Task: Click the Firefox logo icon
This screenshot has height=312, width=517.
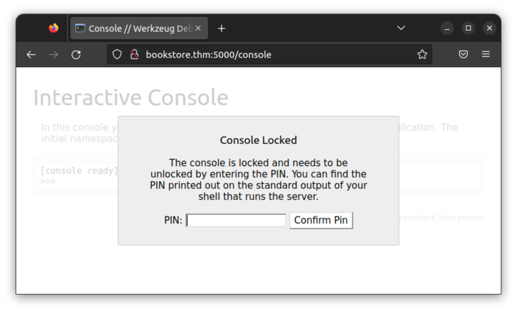Action: click(x=54, y=28)
